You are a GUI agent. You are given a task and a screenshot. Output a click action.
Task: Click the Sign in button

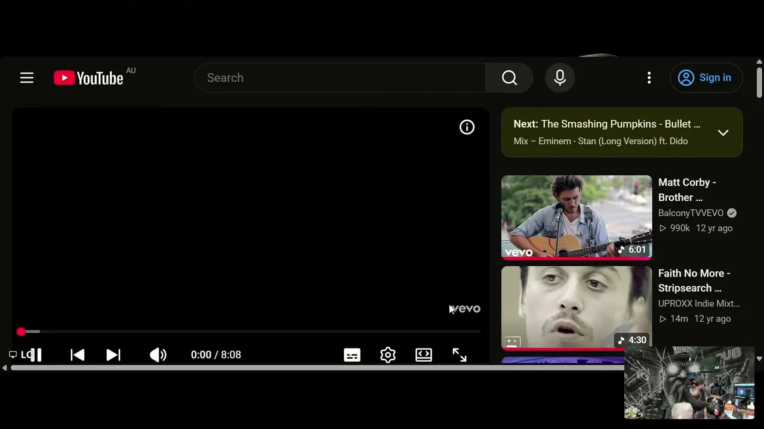coord(706,78)
